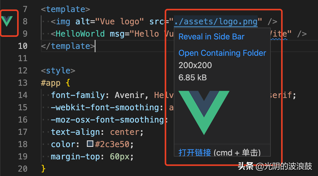
Task: Click the closing brace on line 20
Action: click(x=43, y=169)
